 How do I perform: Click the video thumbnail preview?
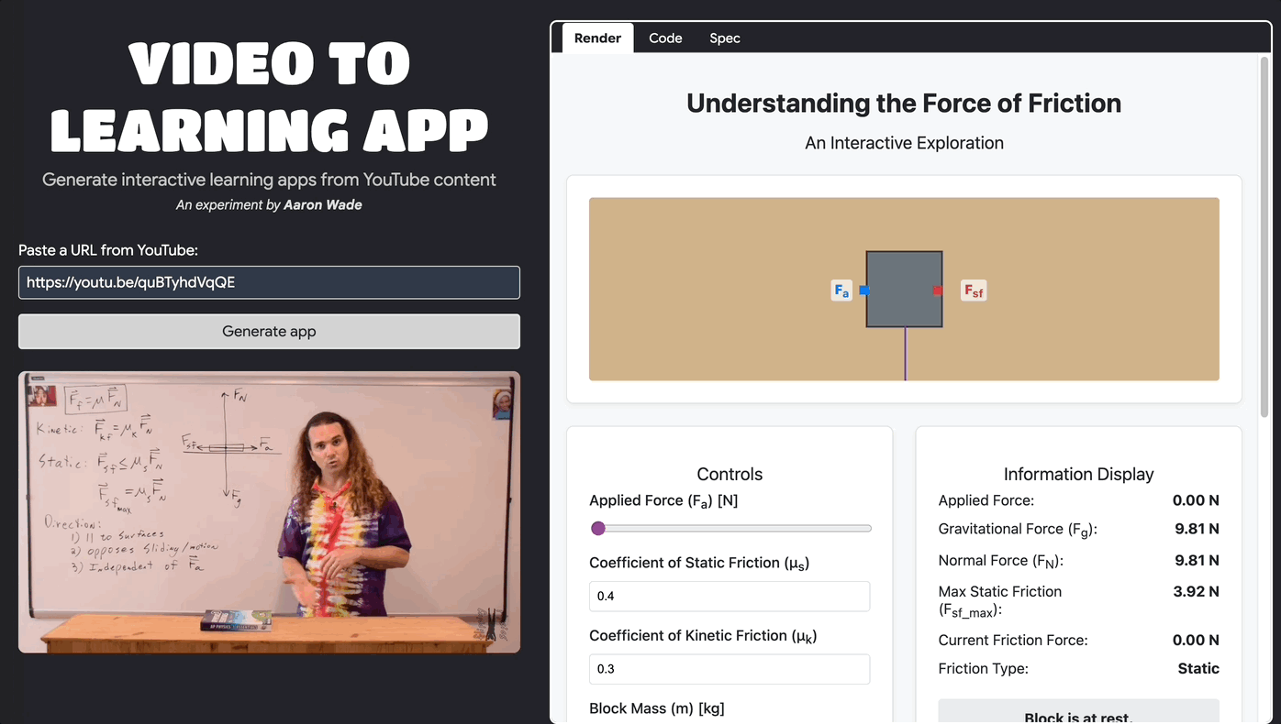pos(269,511)
